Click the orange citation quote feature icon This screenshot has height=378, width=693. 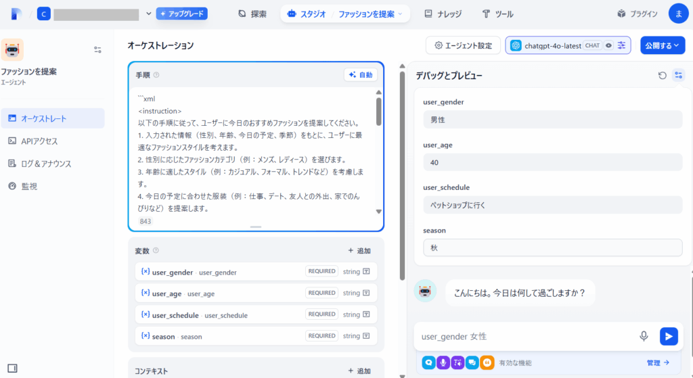[487, 362]
